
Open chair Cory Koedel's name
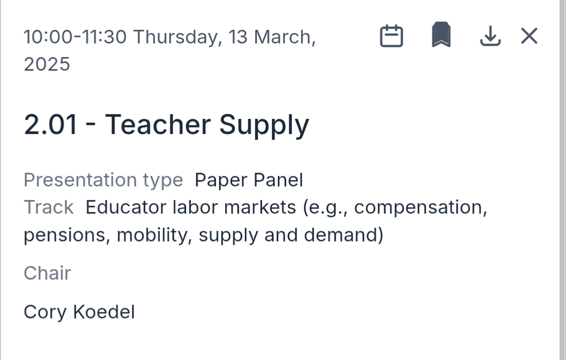(79, 312)
